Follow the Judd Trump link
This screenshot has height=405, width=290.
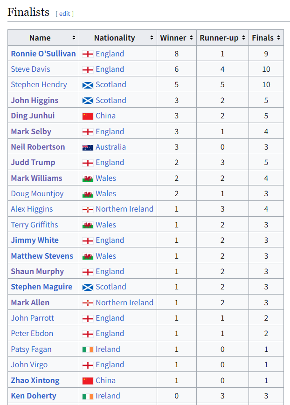pyautogui.click(x=33, y=162)
